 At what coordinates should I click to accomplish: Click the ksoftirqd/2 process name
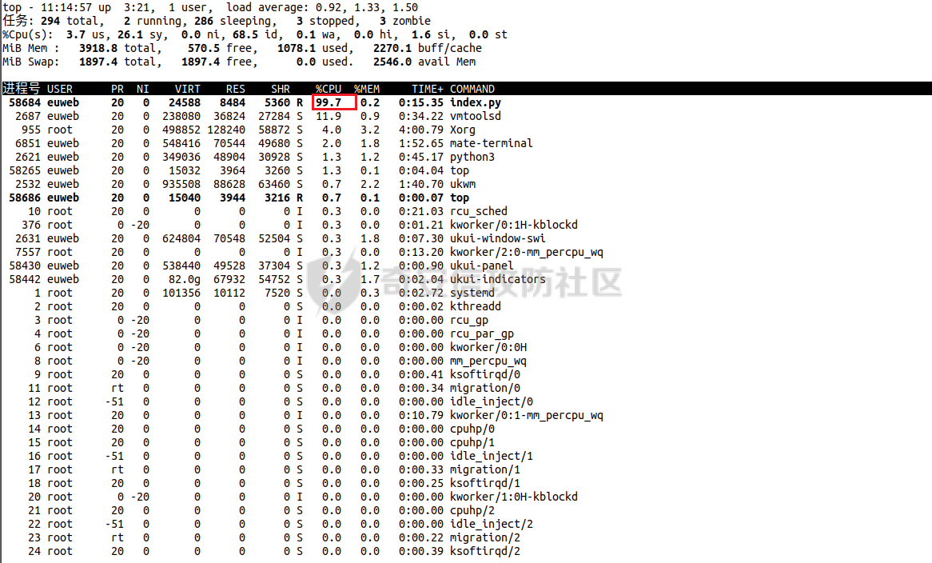[485, 551]
